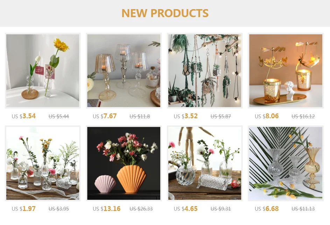
Task: Open the orange shell-shaped vase product
Action: pos(124,163)
